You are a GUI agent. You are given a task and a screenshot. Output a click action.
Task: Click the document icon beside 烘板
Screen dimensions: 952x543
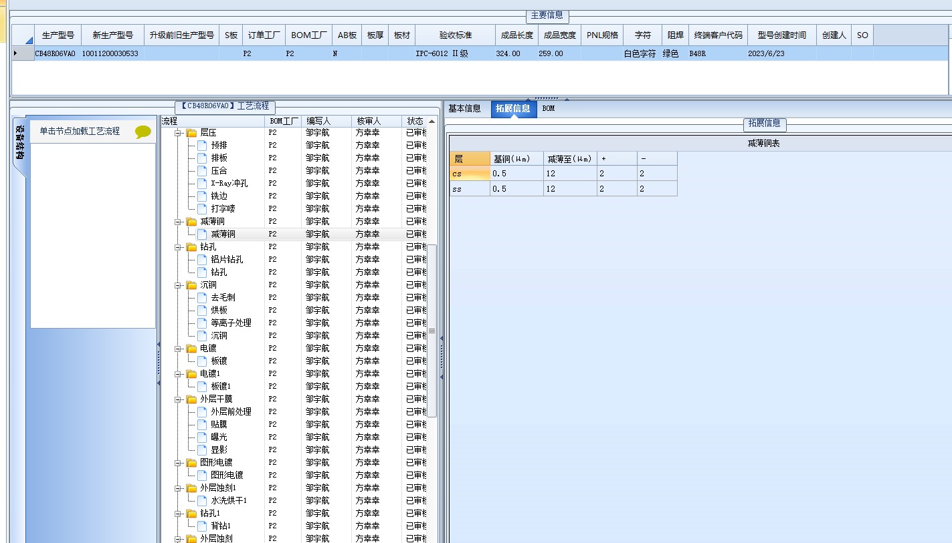click(x=202, y=310)
